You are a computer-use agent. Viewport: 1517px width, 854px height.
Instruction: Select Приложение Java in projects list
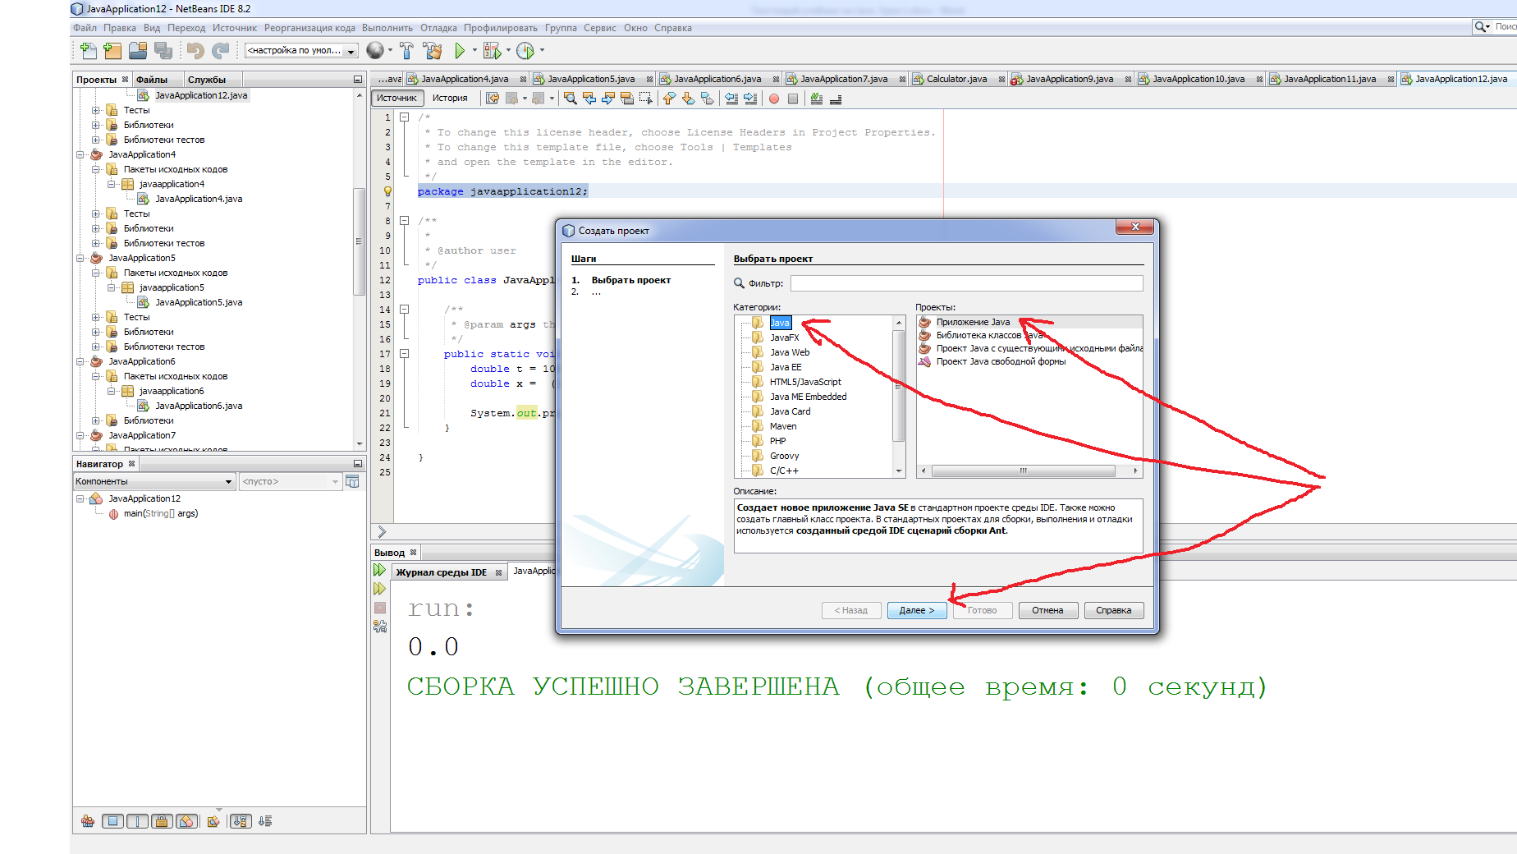point(973,322)
